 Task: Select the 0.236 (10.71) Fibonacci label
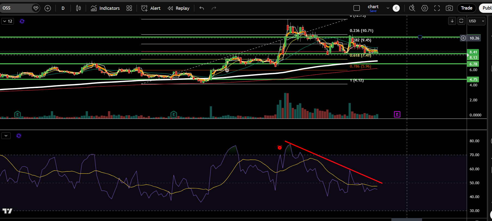pyautogui.click(x=362, y=31)
